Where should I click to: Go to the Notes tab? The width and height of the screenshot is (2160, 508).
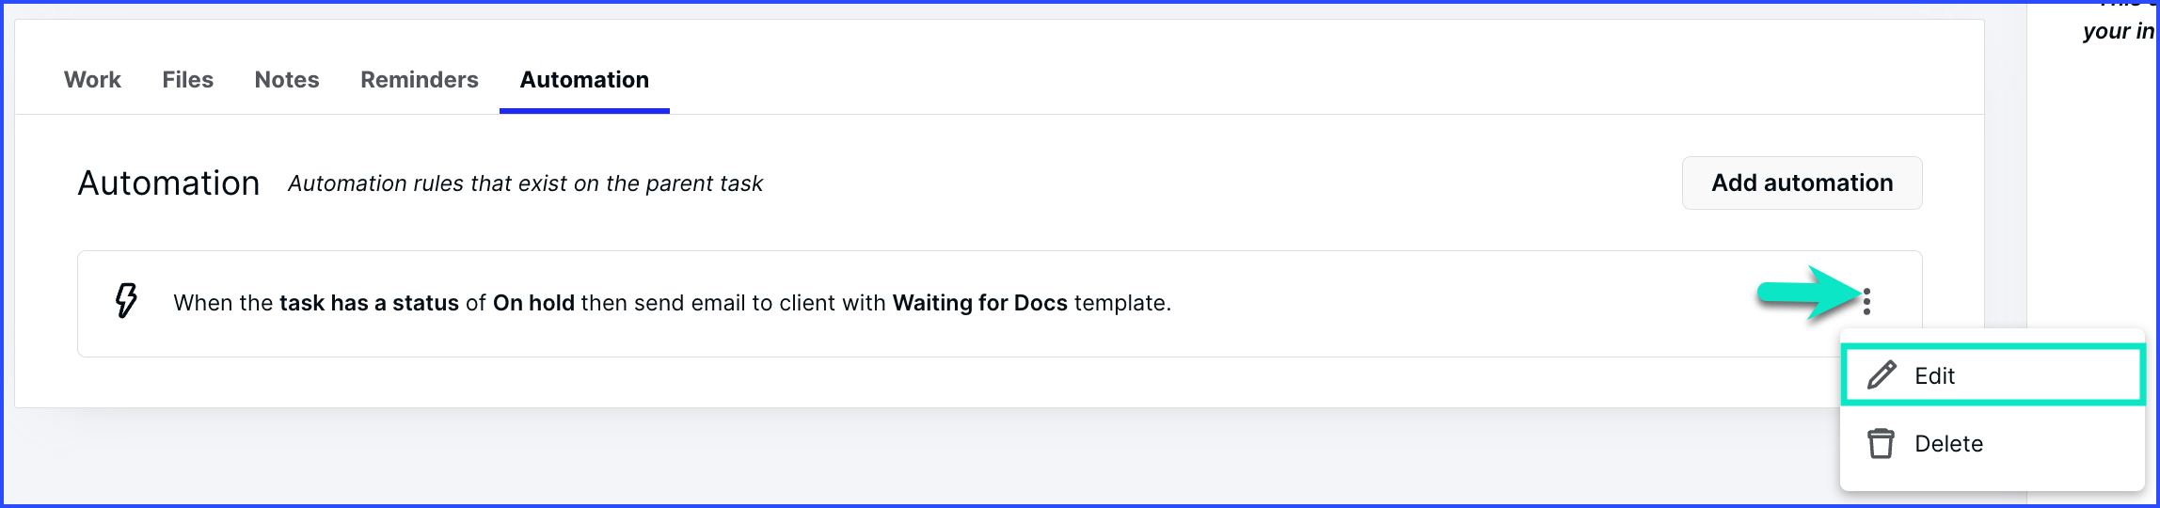pyautogui.click(x=287, y=80)
